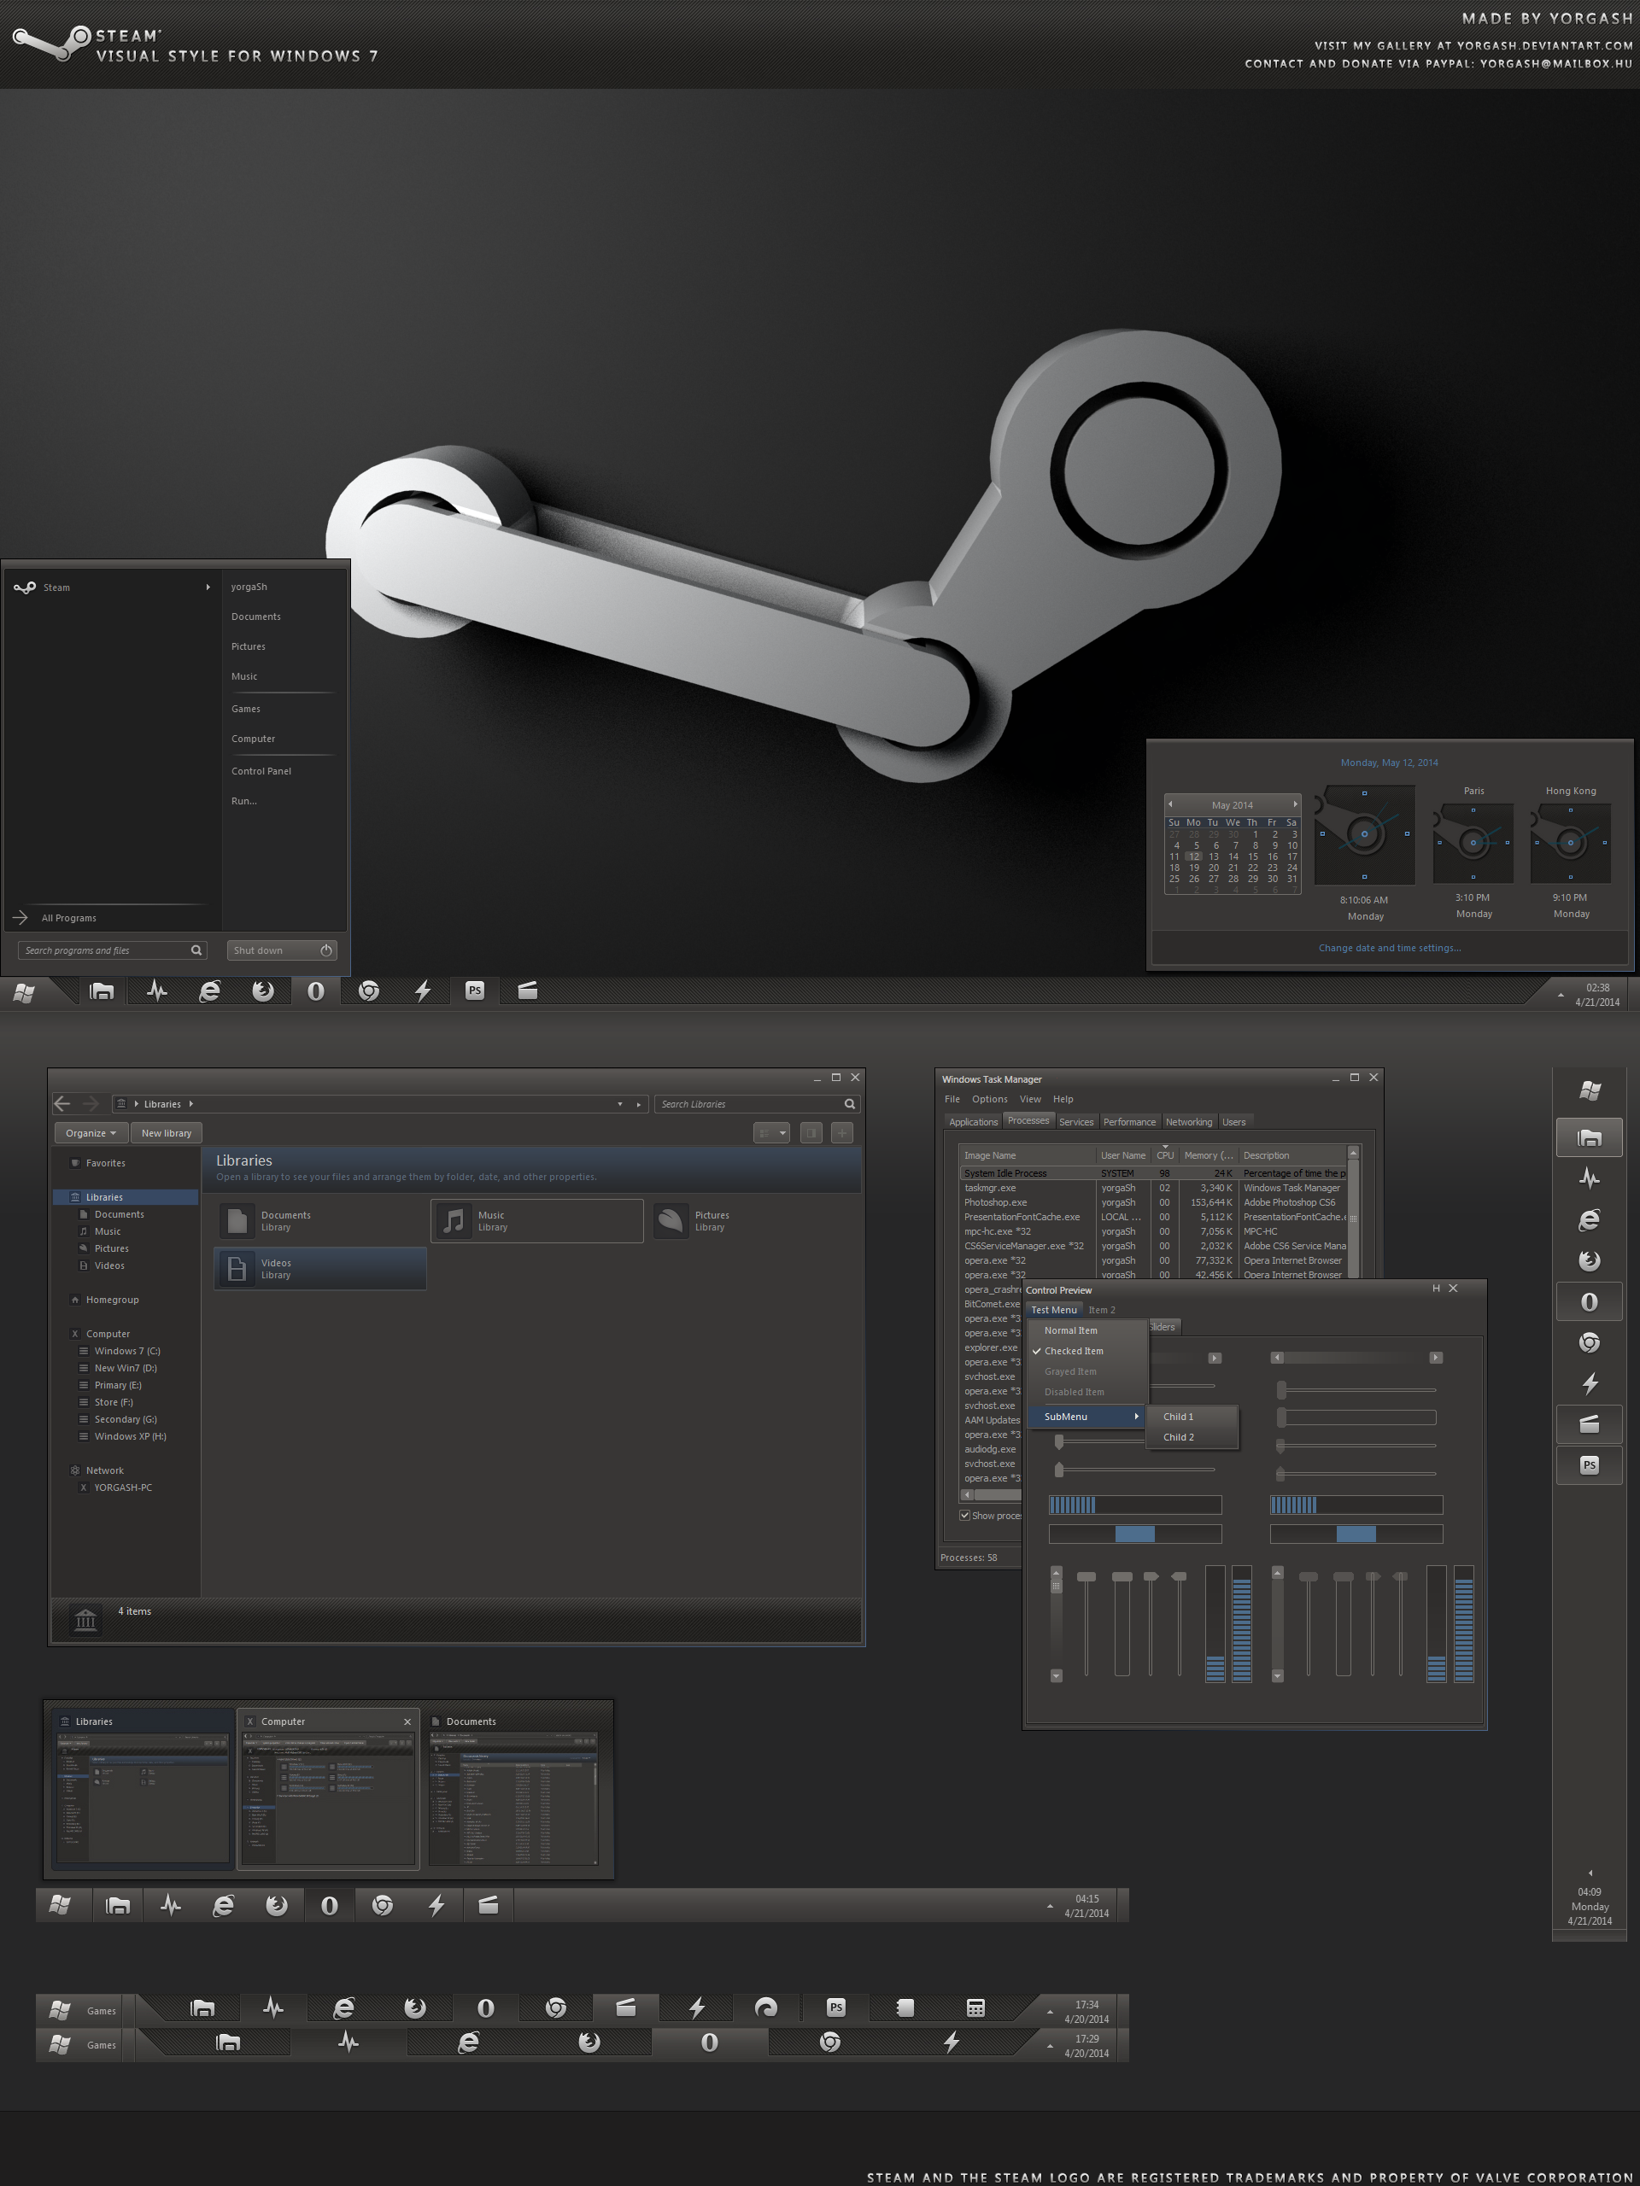Open view options dropdown arrow in explorer
The width and height of the screenshot is (1640, 2186).
pos(783,1132)
